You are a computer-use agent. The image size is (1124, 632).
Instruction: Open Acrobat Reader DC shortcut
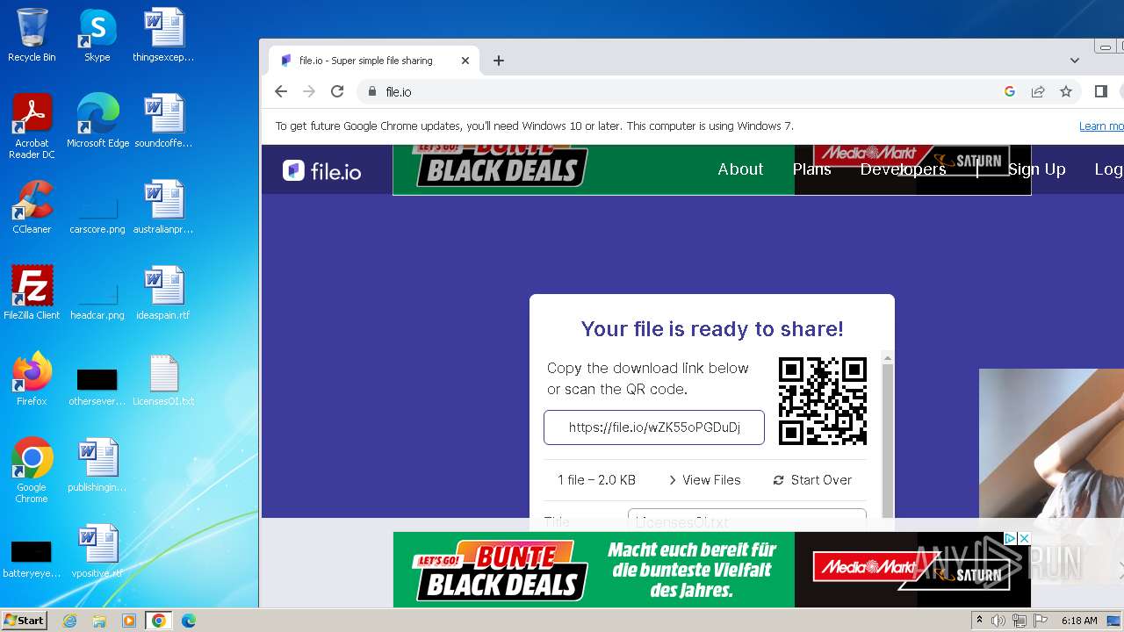coord(32,126)
